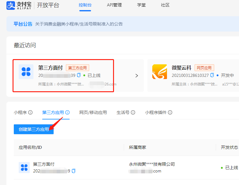This screenshot has height=185, width=239.
Task: Copy the app ID on 第三方面付 recent card
Action: [79, 75]
